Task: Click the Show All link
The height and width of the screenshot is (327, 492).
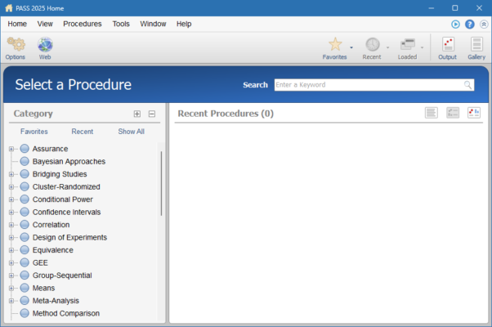Action: [131, 132]
